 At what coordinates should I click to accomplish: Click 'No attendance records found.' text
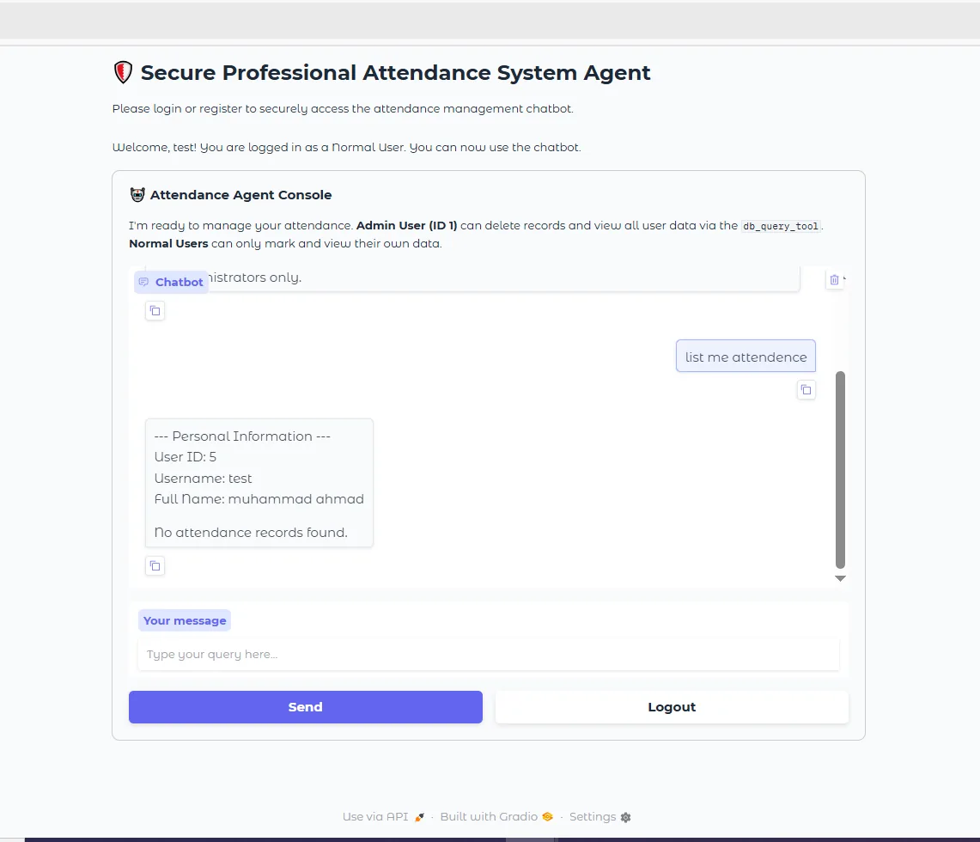tap(251, 533)
